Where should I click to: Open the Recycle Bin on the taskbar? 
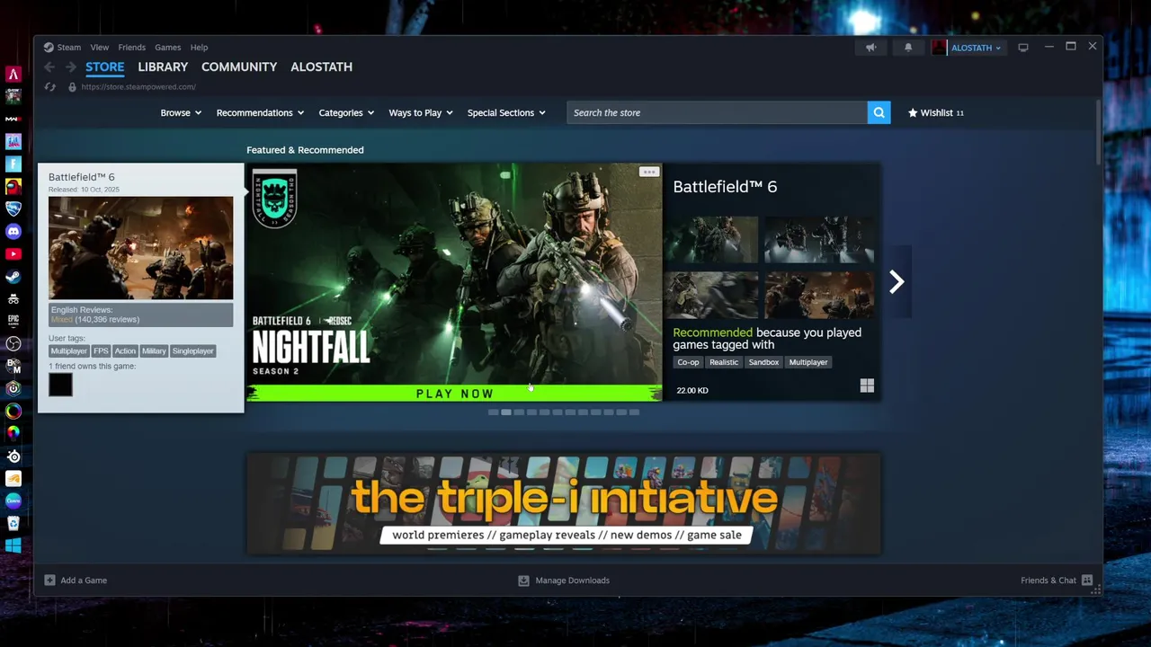(13, 524)
